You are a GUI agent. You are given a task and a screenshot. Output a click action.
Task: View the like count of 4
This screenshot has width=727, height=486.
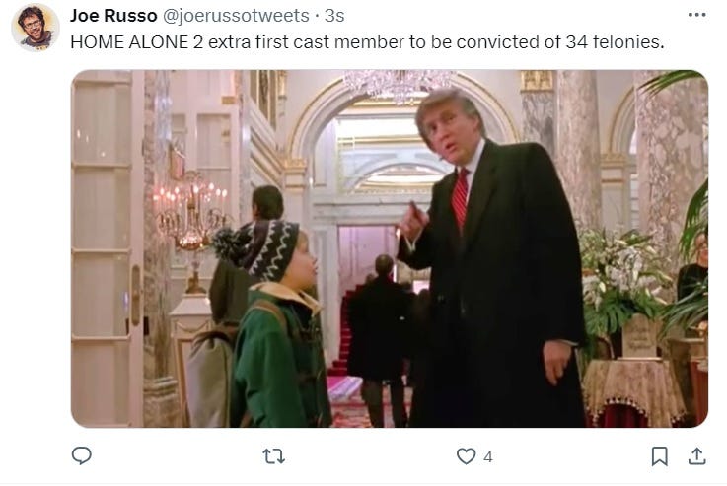coord(487,457)
